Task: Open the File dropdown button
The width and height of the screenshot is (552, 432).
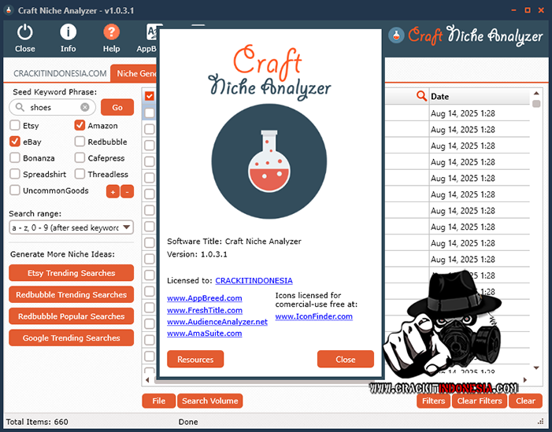Action: [x=158, y=401]
